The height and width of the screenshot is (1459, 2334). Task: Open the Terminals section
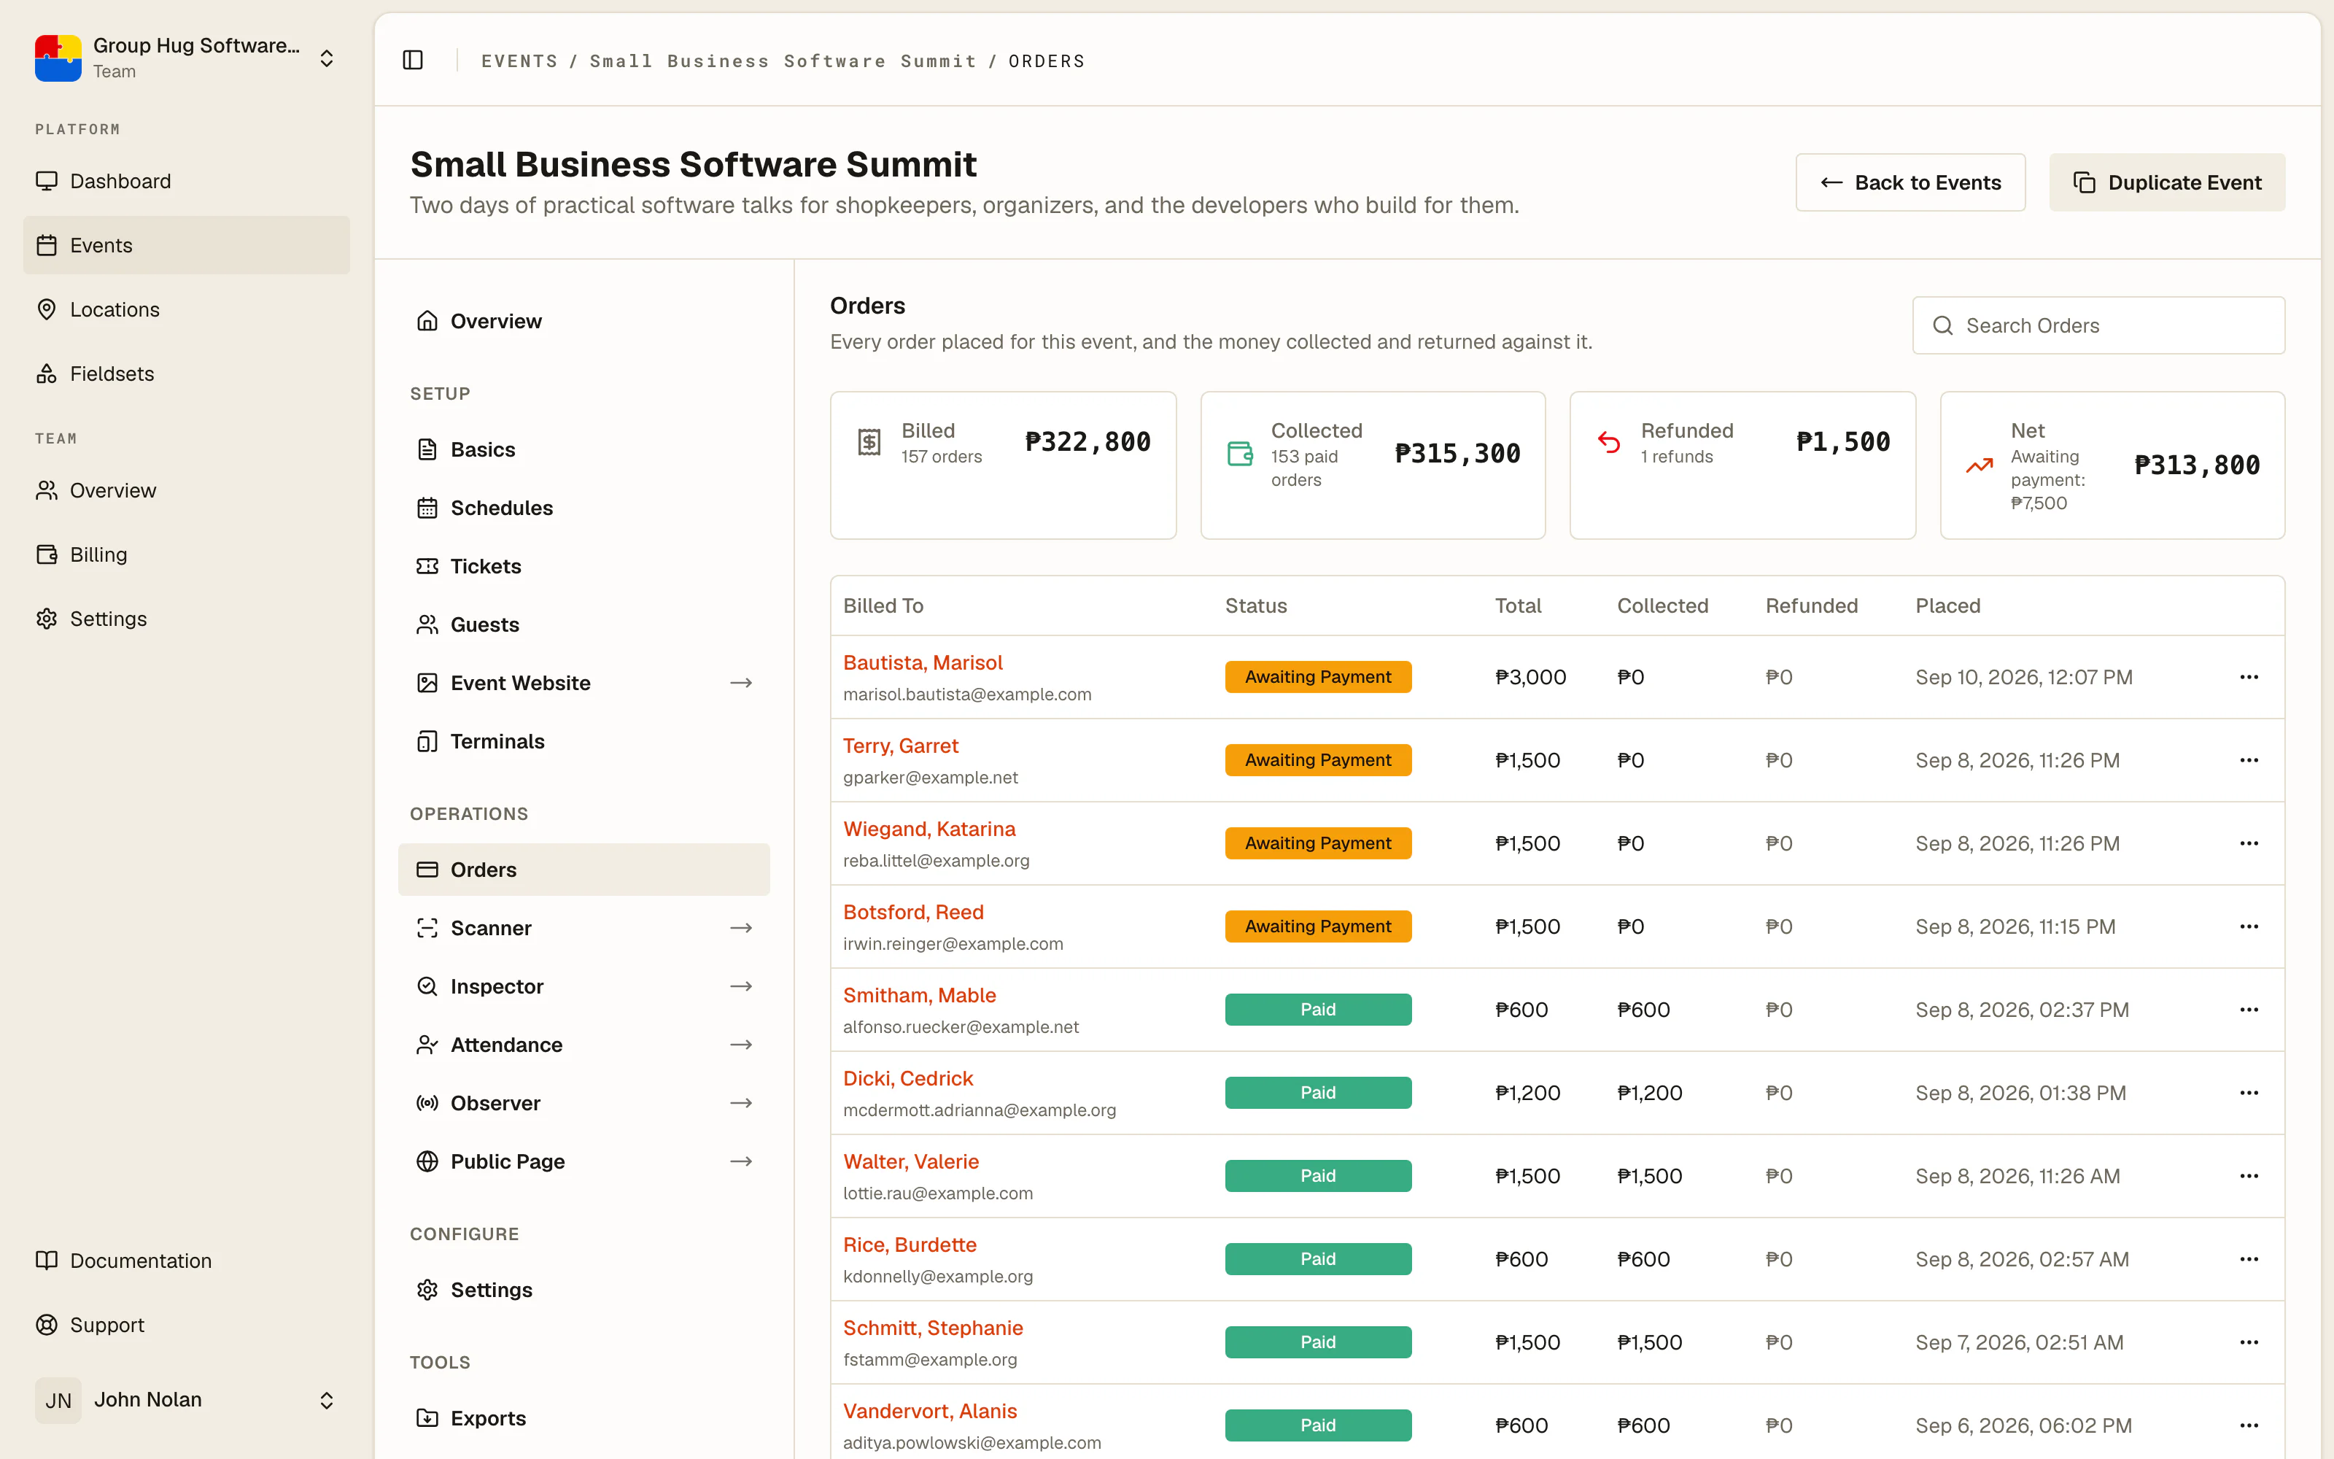tap(583, 741)
